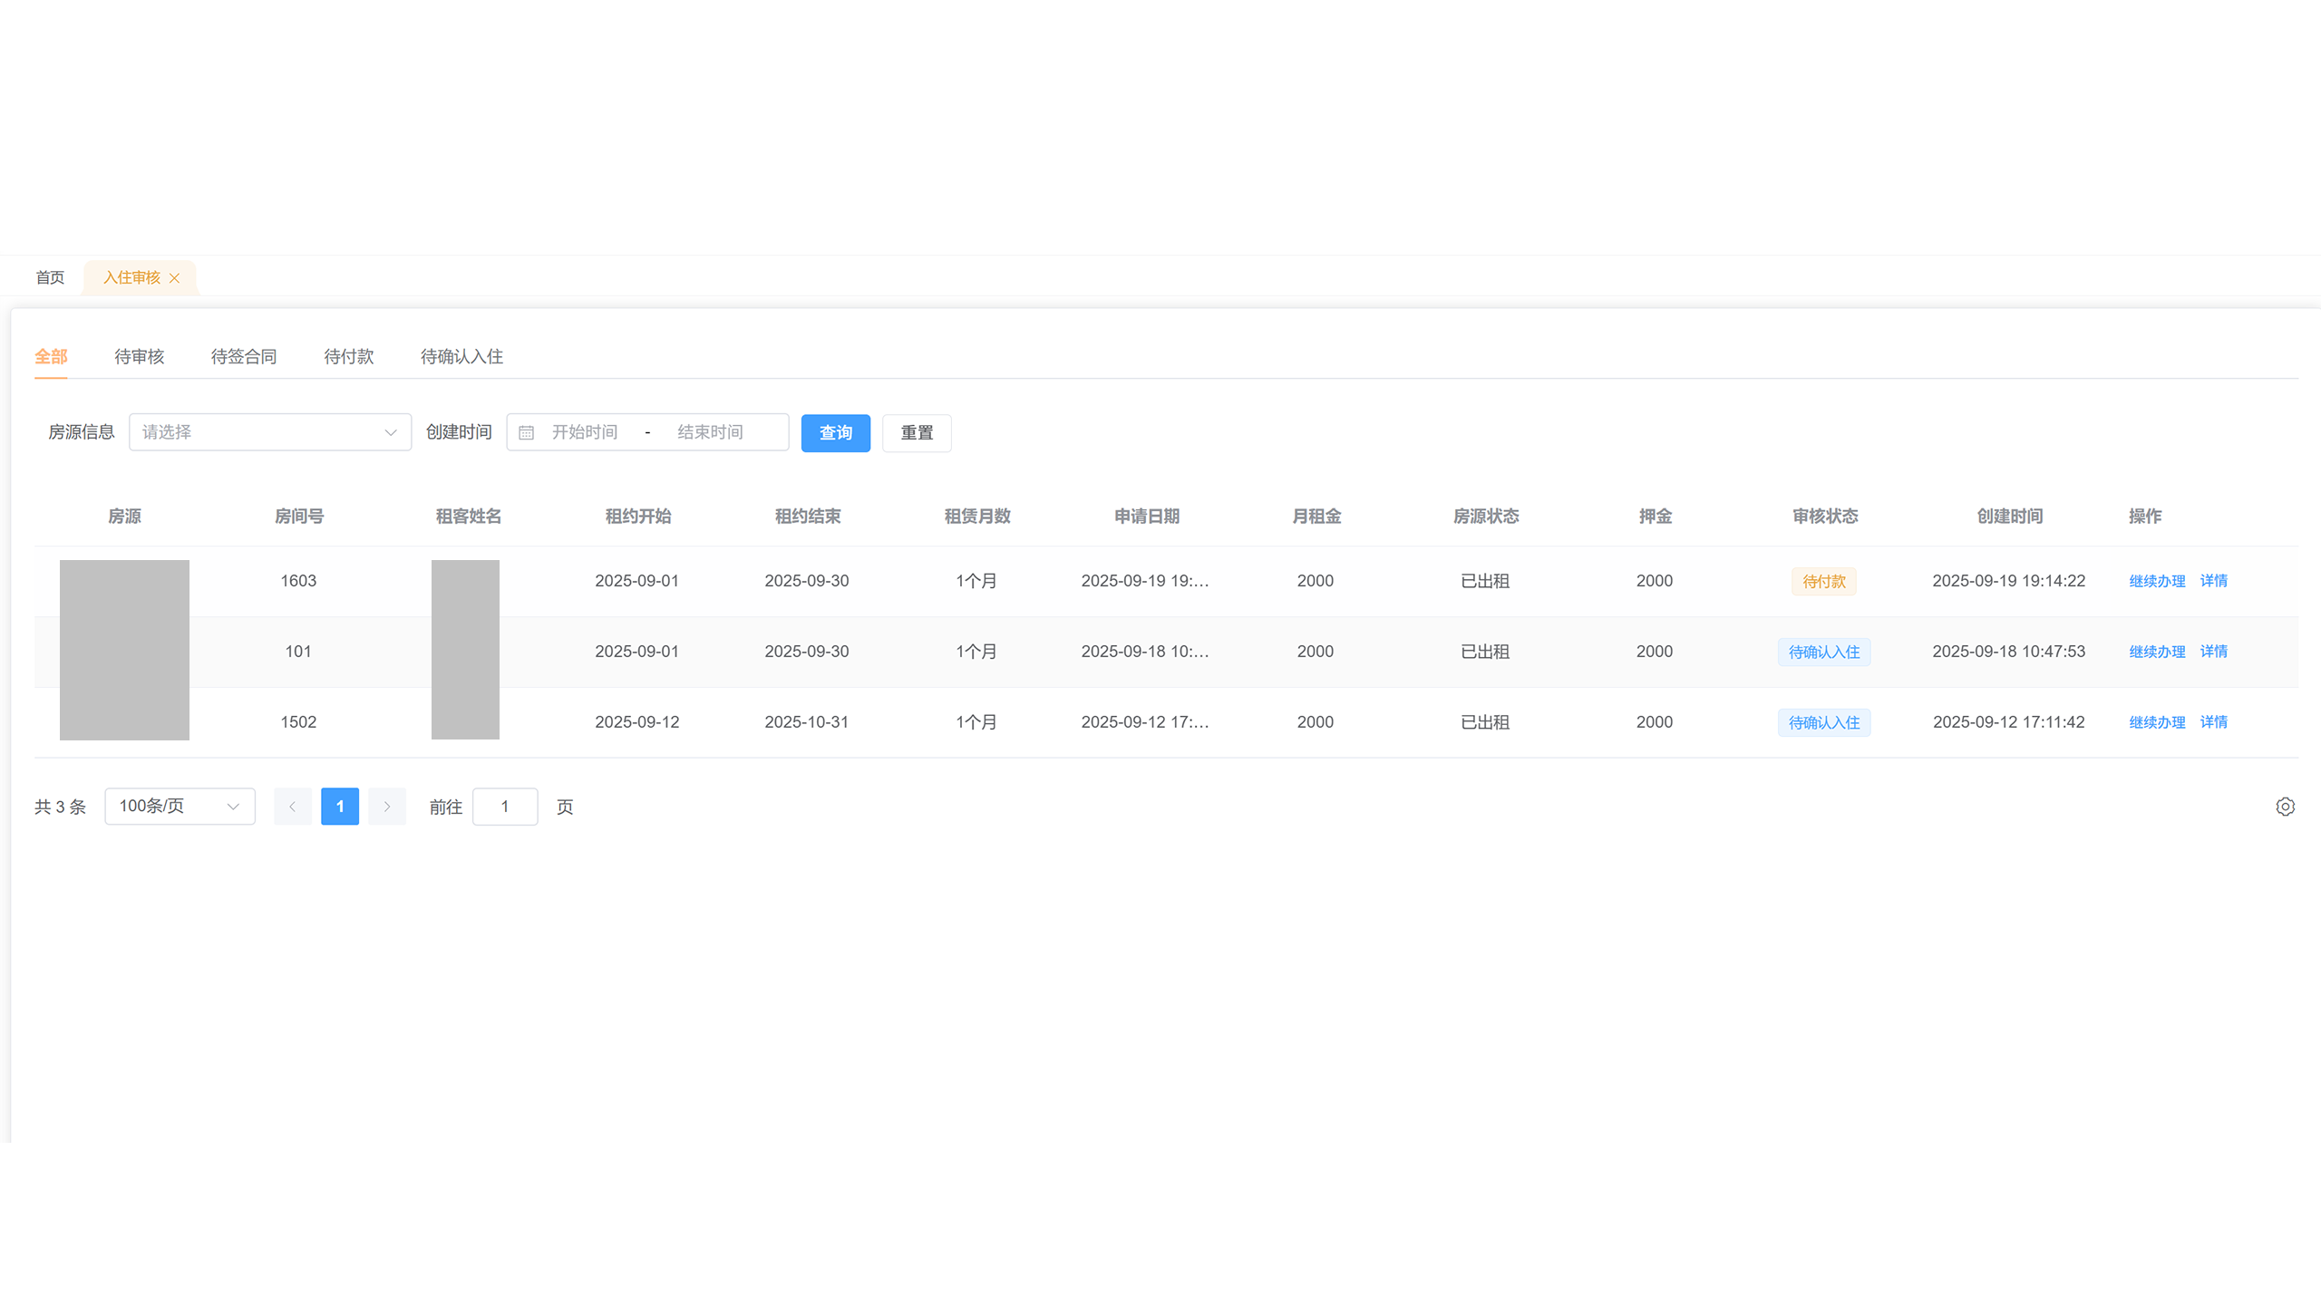2321x1305 pixels.
Task: Close the 入住审核 tab with X icon
Action: 174,278
